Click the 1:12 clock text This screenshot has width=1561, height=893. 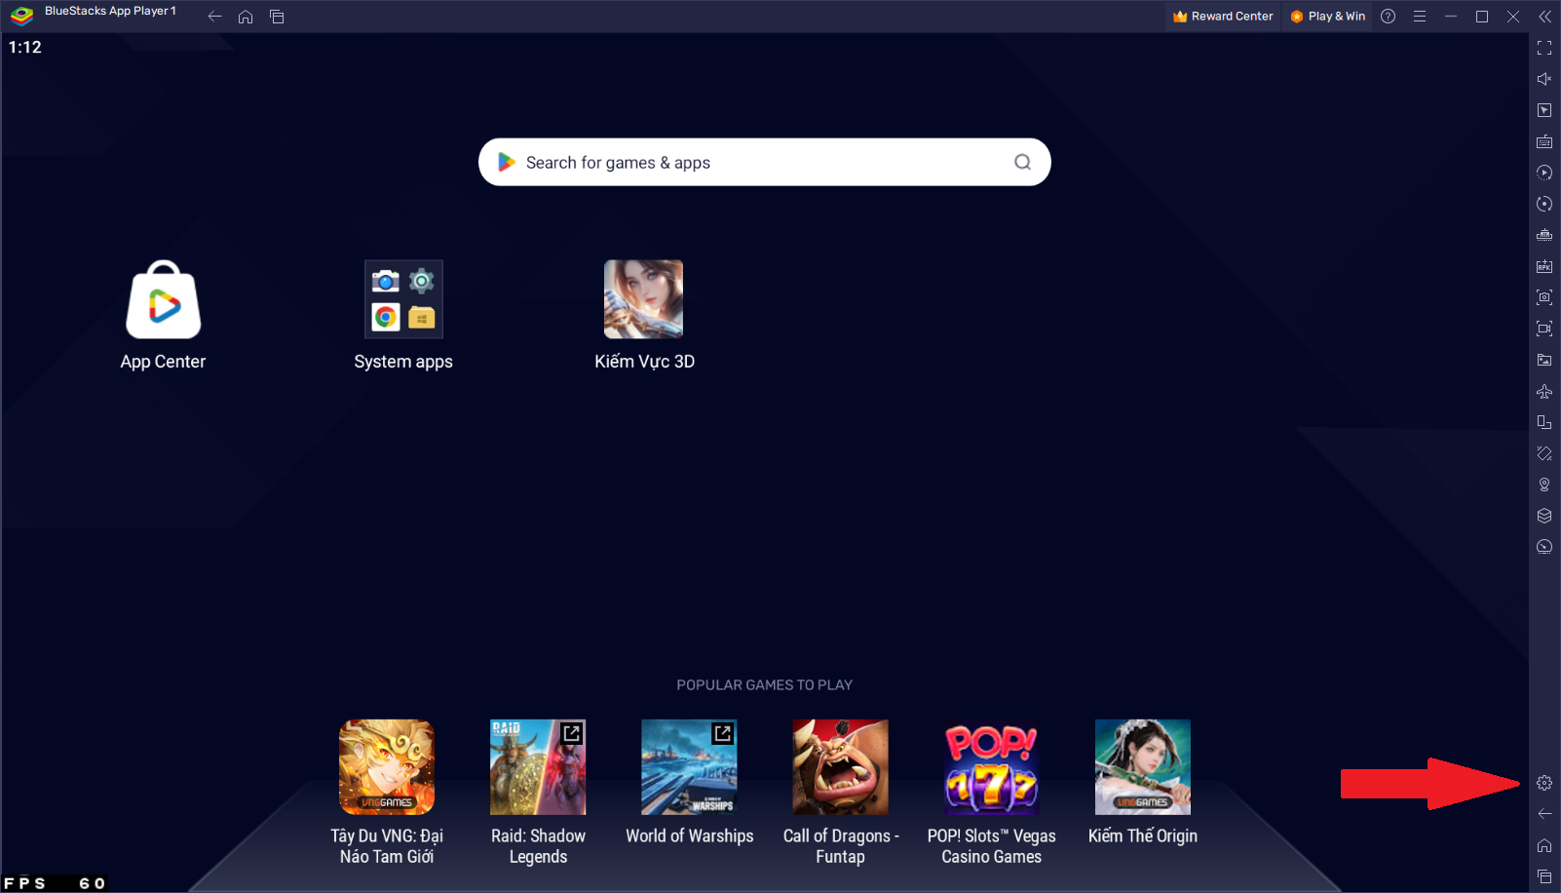(25, 47)
